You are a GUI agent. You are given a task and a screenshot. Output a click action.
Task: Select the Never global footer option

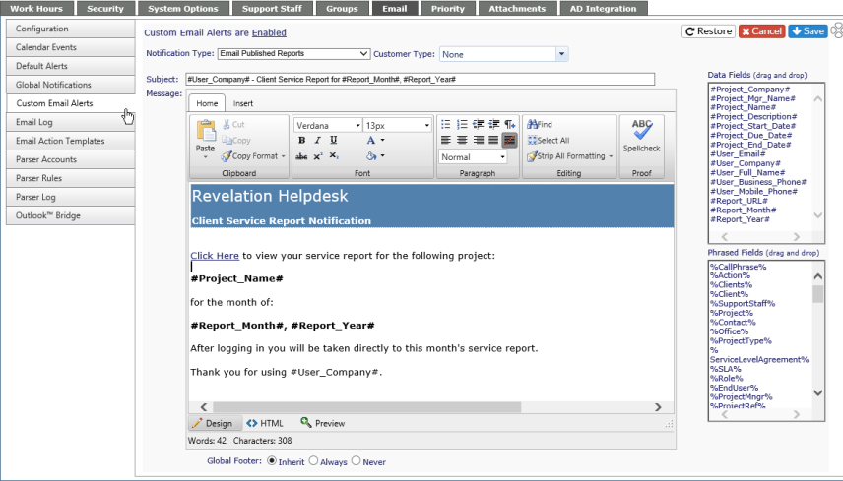tap(356, 460)
